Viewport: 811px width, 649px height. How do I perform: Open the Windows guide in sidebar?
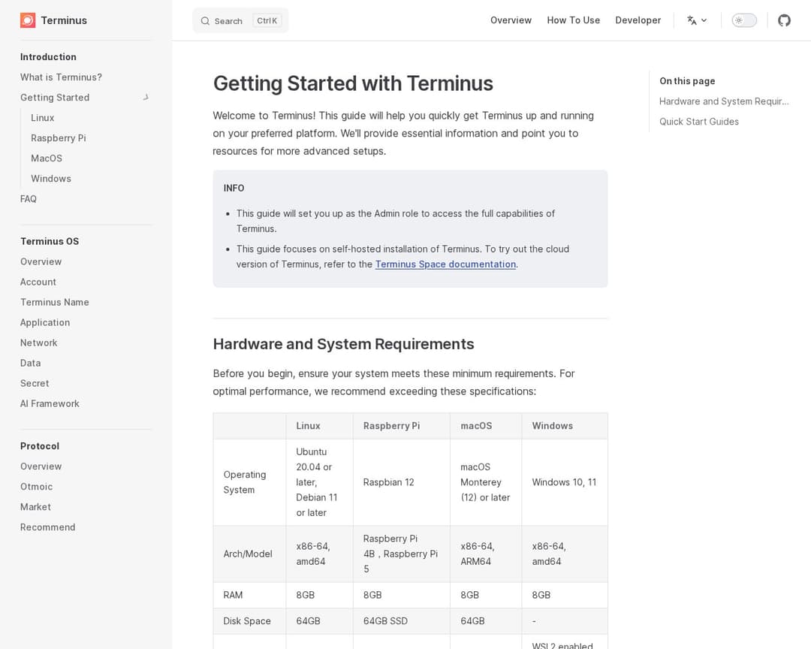click(51, 179)
